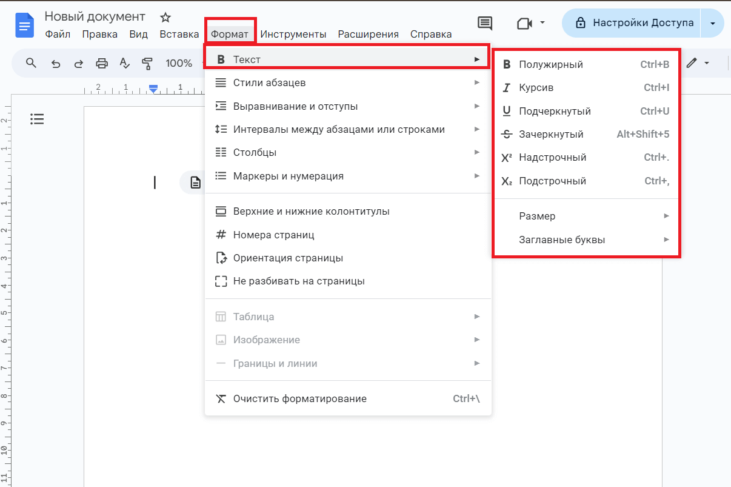Screen dimensions: 731x487
Task: Run the spelling and grammar check
Action: click(x=124, y=62)
